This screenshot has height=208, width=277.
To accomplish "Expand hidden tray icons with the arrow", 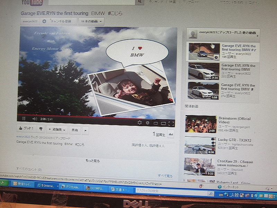I will tap(256, 196).
